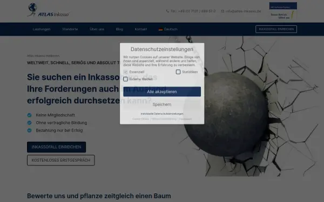Open the Deutsch language selector
Viewport: 324px width, 202px height.
tap(168, 29)
